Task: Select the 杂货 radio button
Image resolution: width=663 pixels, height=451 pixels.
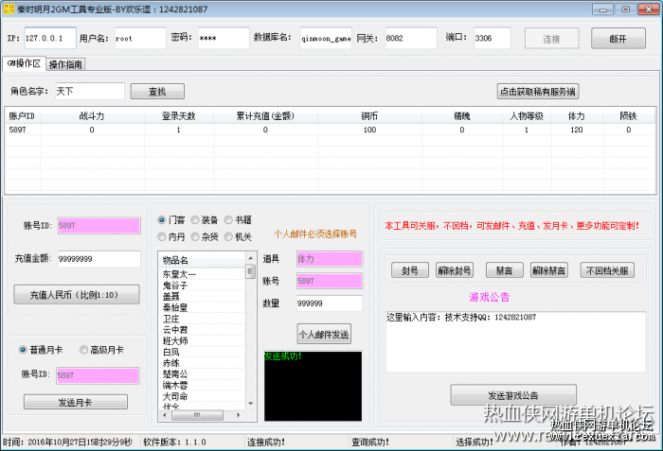Action: pyautogui.click(x=205, y=237)
